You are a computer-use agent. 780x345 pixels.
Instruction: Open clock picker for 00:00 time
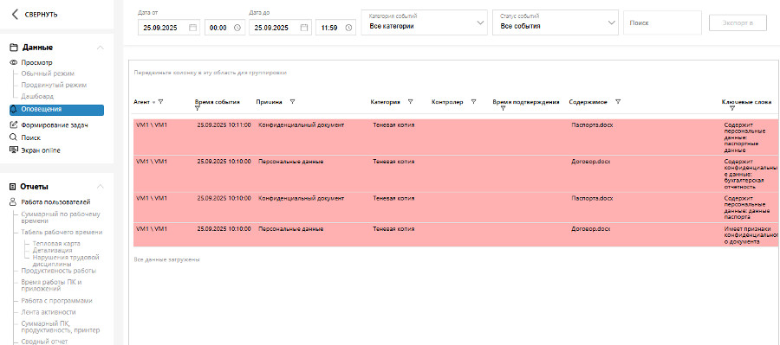point(237,28)
